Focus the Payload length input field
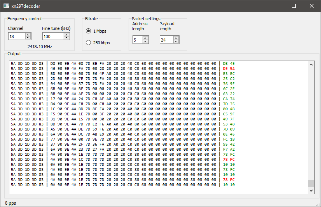Viewport: 321px width, 207px height. point(167,40)
